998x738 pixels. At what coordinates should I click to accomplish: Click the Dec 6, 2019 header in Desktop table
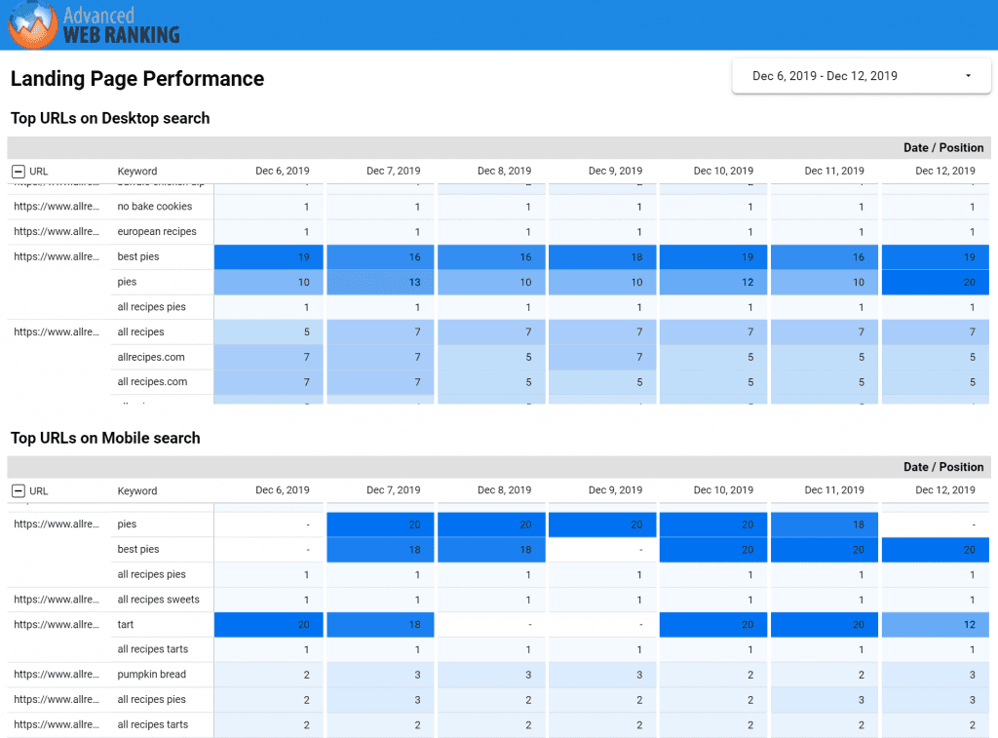click(x=282, y=171)
